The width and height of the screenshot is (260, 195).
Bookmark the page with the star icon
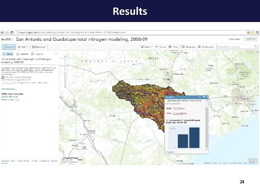coord(252,32)
